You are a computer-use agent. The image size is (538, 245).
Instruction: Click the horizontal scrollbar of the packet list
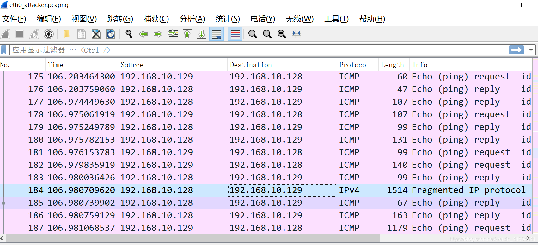193,238
